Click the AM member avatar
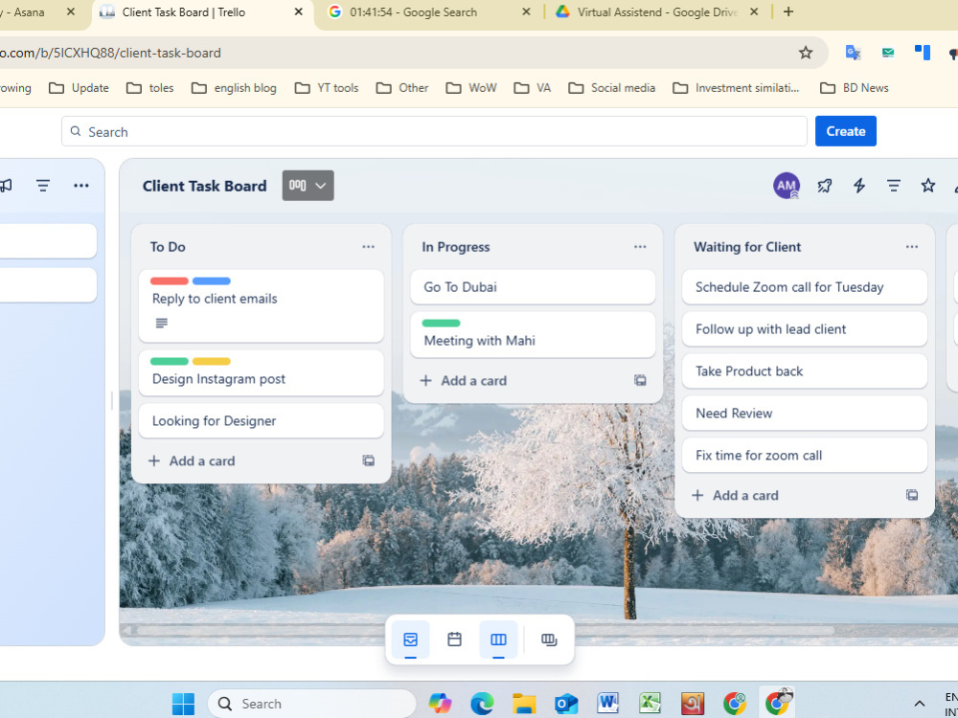Screen dimensions: 958x718 (787, 186)
